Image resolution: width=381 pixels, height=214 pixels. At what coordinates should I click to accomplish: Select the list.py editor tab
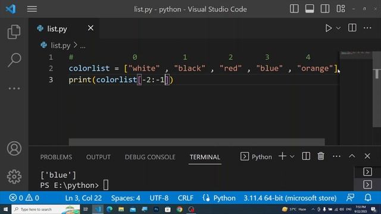pos(64,29)
